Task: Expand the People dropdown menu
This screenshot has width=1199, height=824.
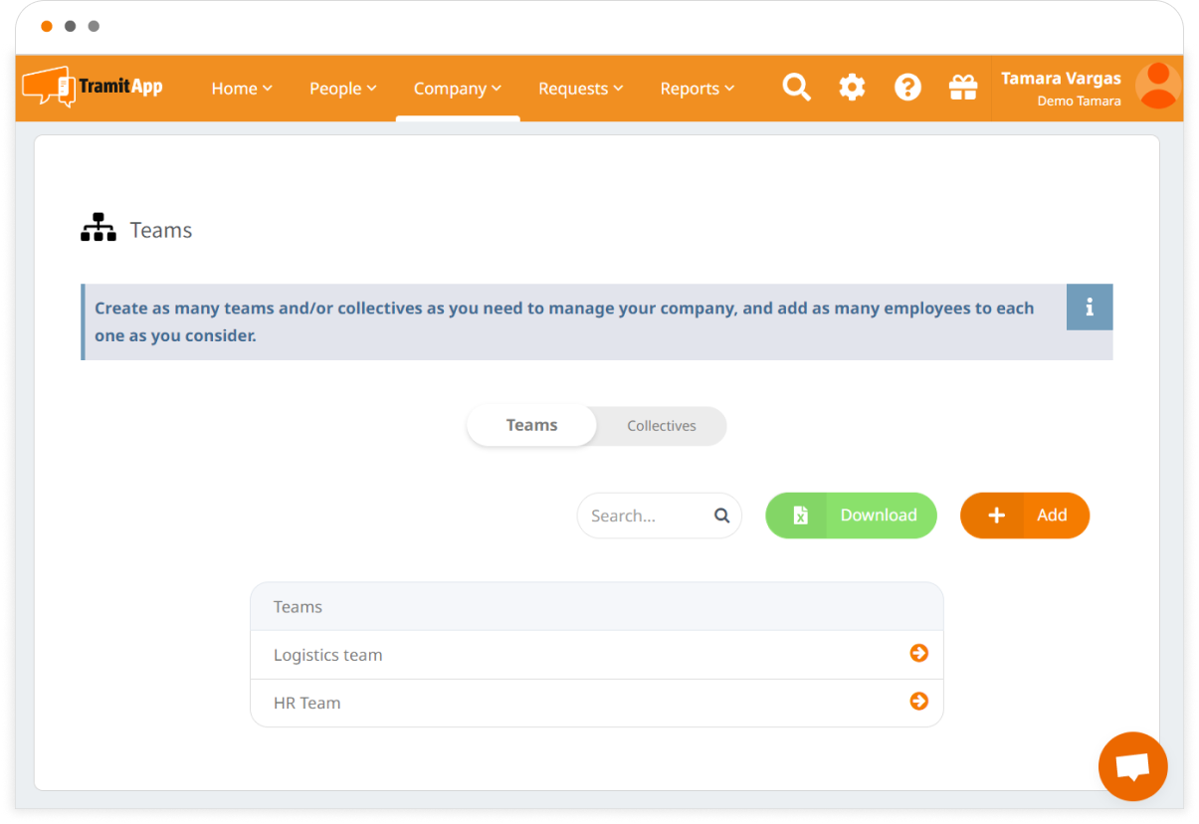Action: (343, 89)
